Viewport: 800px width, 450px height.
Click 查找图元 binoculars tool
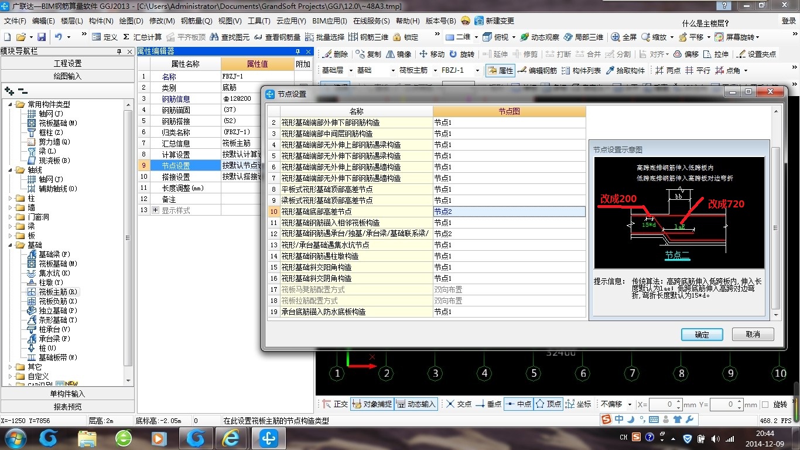click(x=230, y=37)
